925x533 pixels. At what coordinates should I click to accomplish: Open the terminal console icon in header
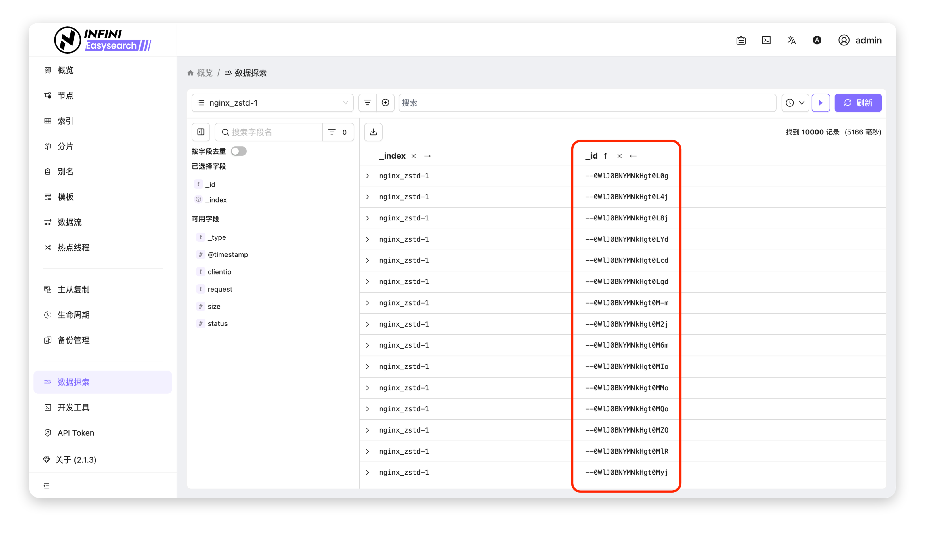766,40
